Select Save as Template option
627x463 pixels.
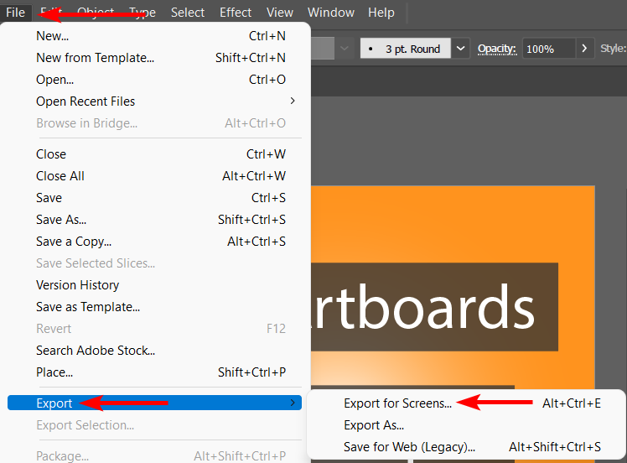(88, 307)
